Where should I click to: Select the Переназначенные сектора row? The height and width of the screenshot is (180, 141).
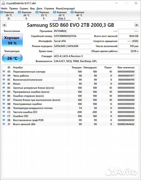tap(69, 72)
